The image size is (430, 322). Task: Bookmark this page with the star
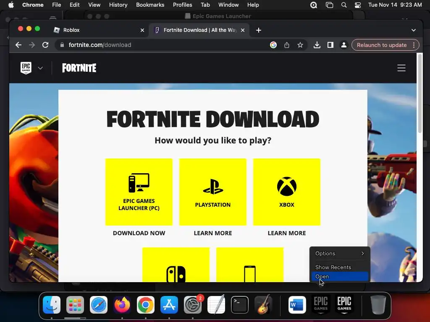coord(300,45)
